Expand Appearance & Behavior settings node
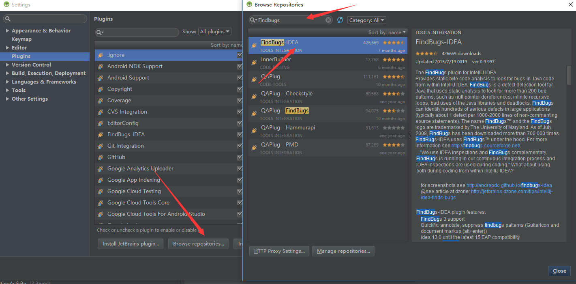This screenshot has width=576, height=284. 7,31
